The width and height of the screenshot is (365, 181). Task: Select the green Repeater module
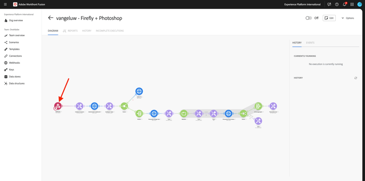(183, 114)
